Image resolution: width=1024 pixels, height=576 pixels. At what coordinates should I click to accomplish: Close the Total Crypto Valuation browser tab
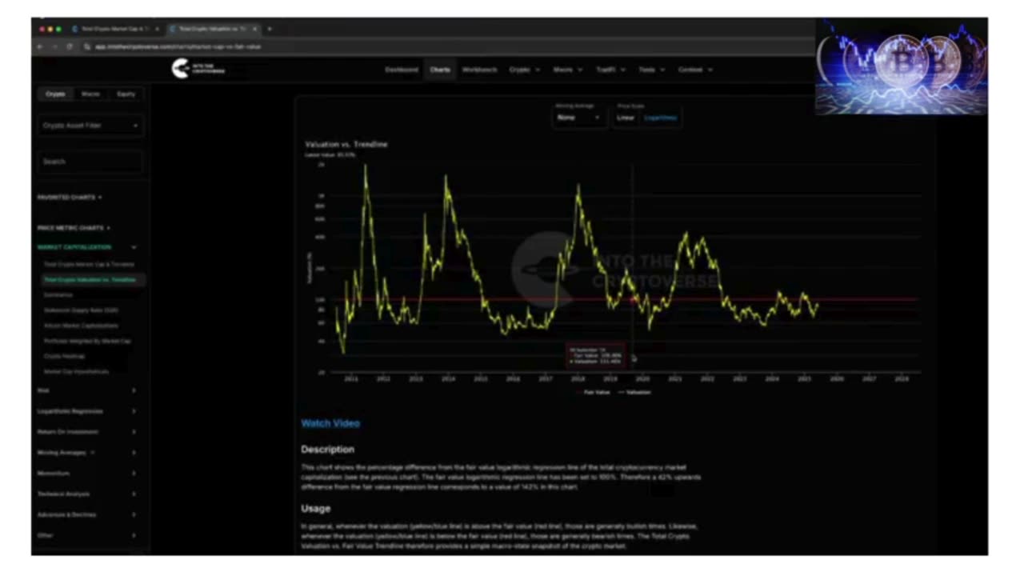click(254, 29)
